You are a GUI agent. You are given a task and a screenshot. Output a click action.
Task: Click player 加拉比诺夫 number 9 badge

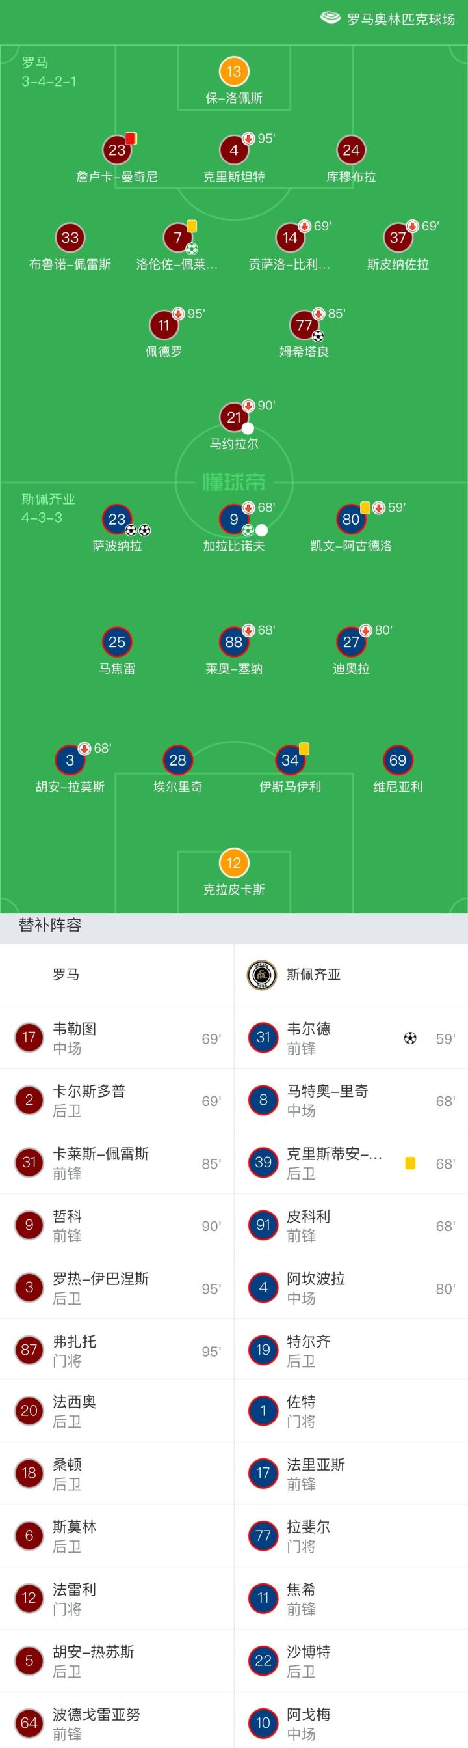coord(233,519)
